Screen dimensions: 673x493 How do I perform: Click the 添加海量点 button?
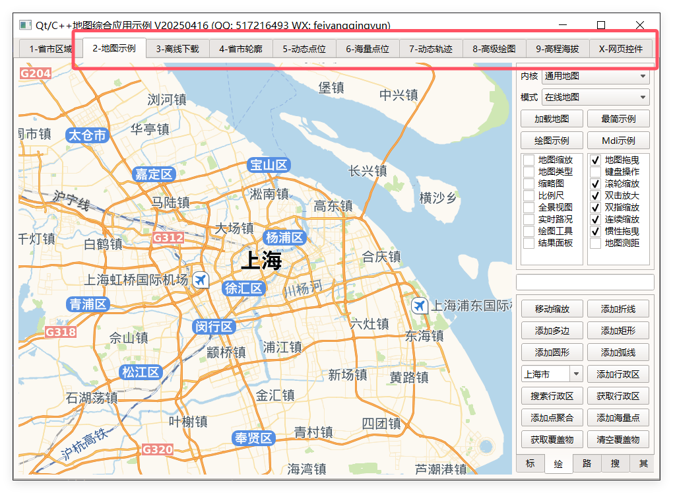click(618, 418)
